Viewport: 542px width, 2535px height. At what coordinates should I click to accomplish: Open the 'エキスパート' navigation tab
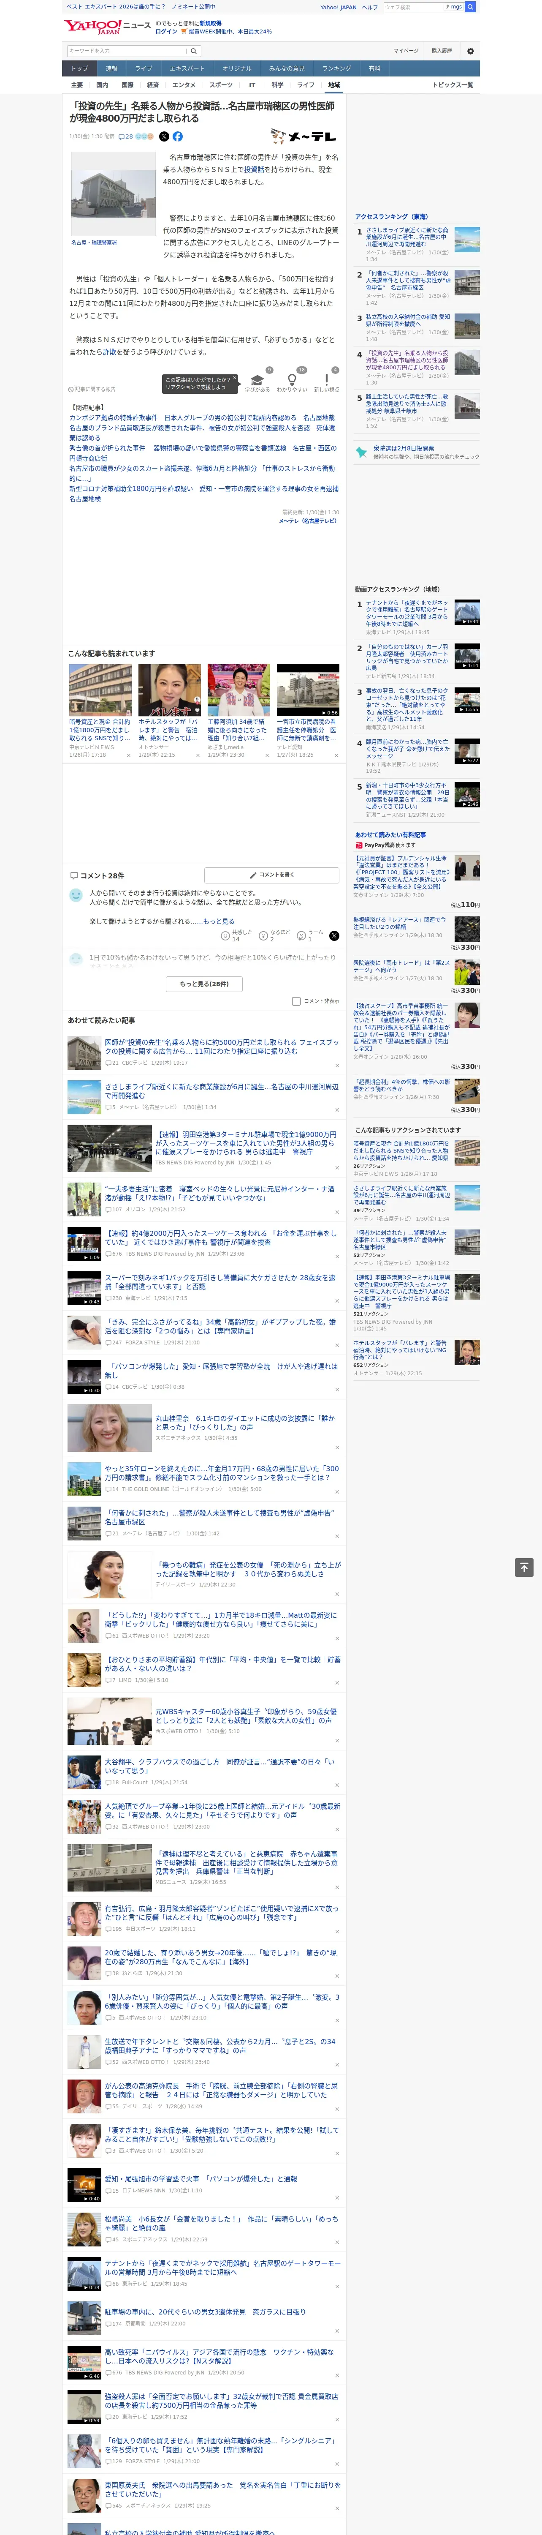click(187, 69)
